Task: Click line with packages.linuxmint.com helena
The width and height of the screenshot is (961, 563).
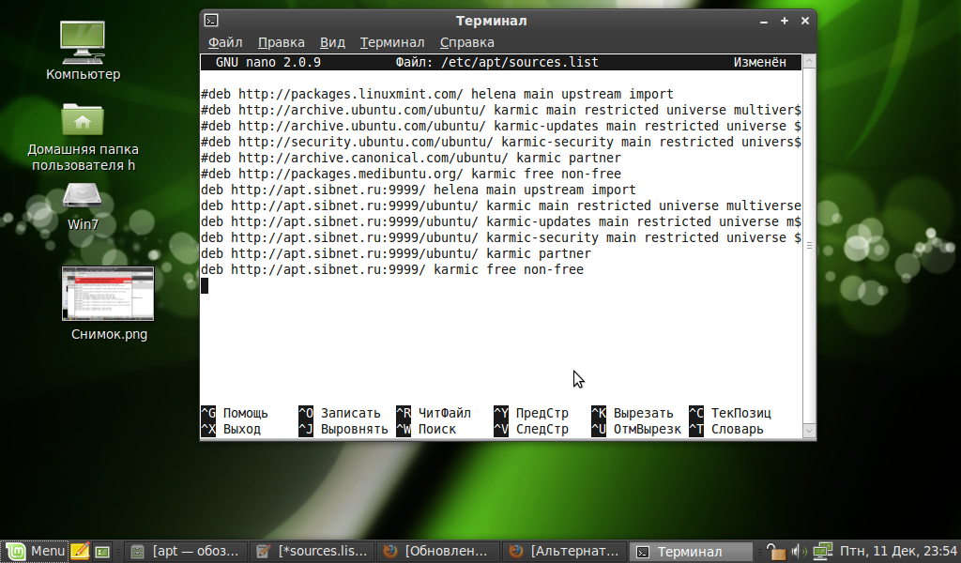Action: (437, 95)
